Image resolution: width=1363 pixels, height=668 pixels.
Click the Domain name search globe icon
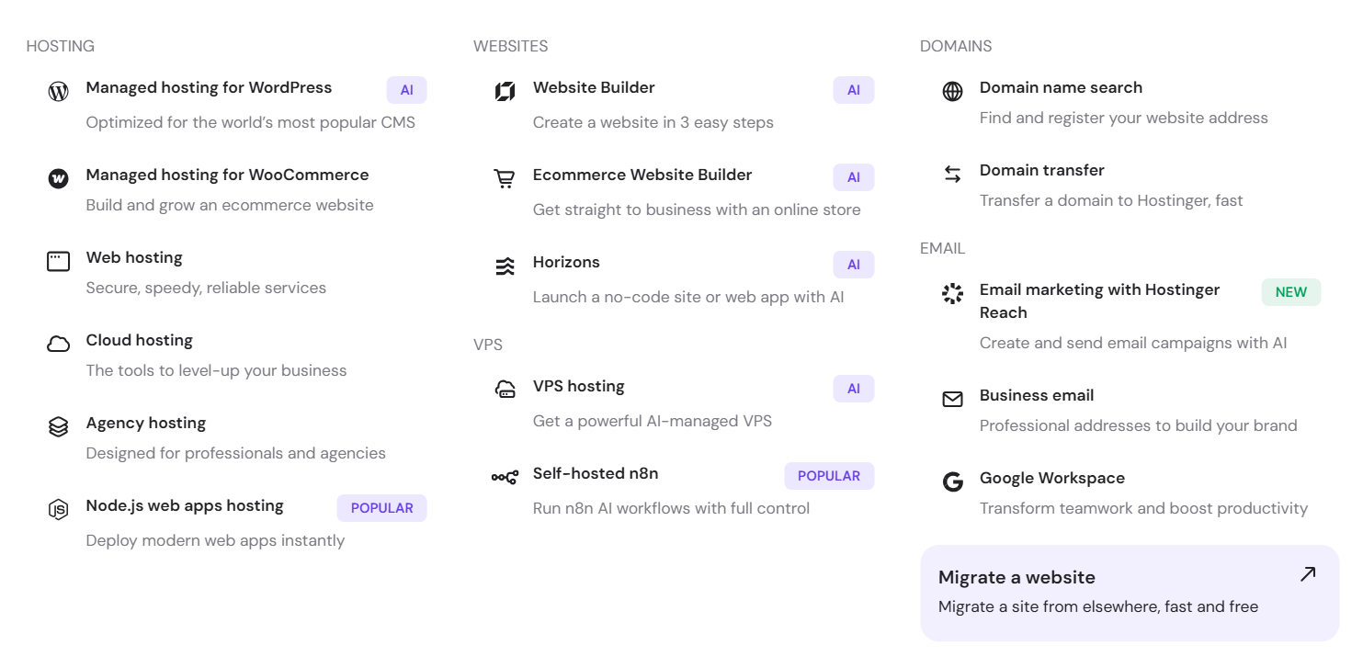click(x=952, y=91)
